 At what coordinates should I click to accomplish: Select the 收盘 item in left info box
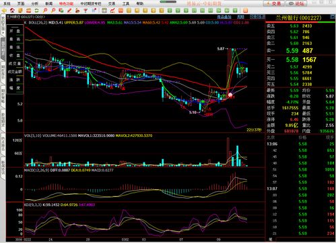pyautogui.click(x=15, y=55)
